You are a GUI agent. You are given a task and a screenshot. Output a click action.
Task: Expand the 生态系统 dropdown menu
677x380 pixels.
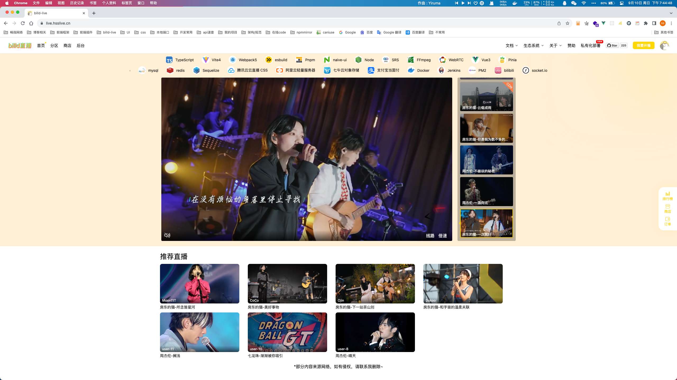pos(533,45)
